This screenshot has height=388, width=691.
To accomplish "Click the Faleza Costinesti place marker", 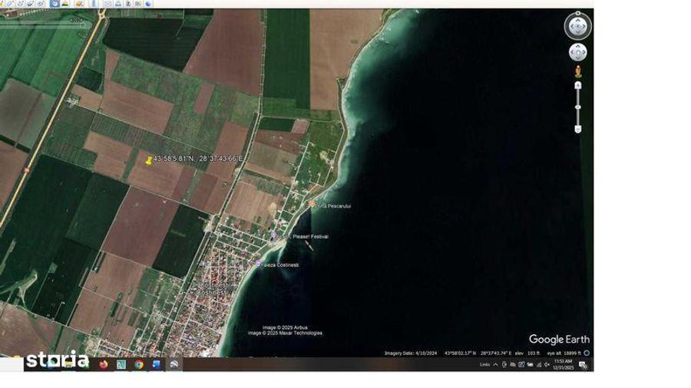I will point(258,264).
